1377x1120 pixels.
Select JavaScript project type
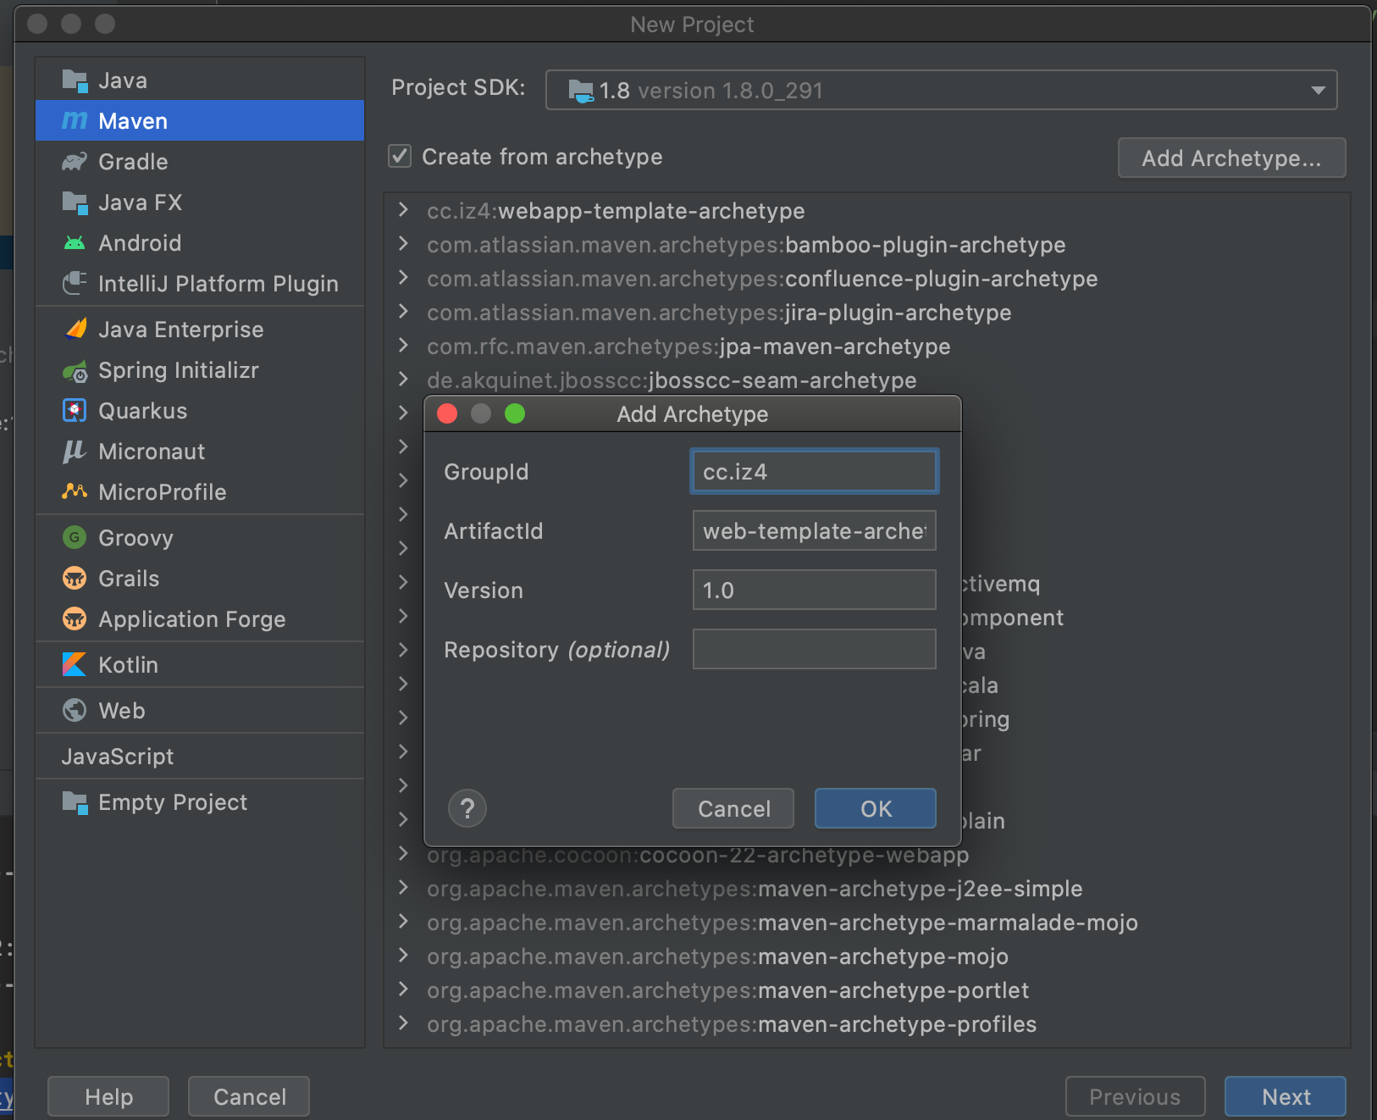[200, 757]
